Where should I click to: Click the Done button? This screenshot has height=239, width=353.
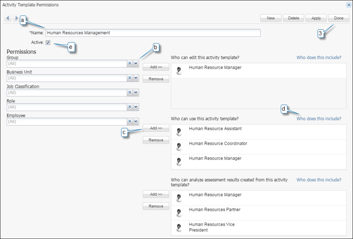click(339, 18)
